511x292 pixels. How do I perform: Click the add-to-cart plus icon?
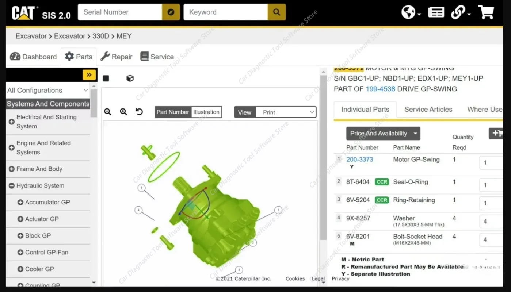pyautogui.click(x=497, y=133)
